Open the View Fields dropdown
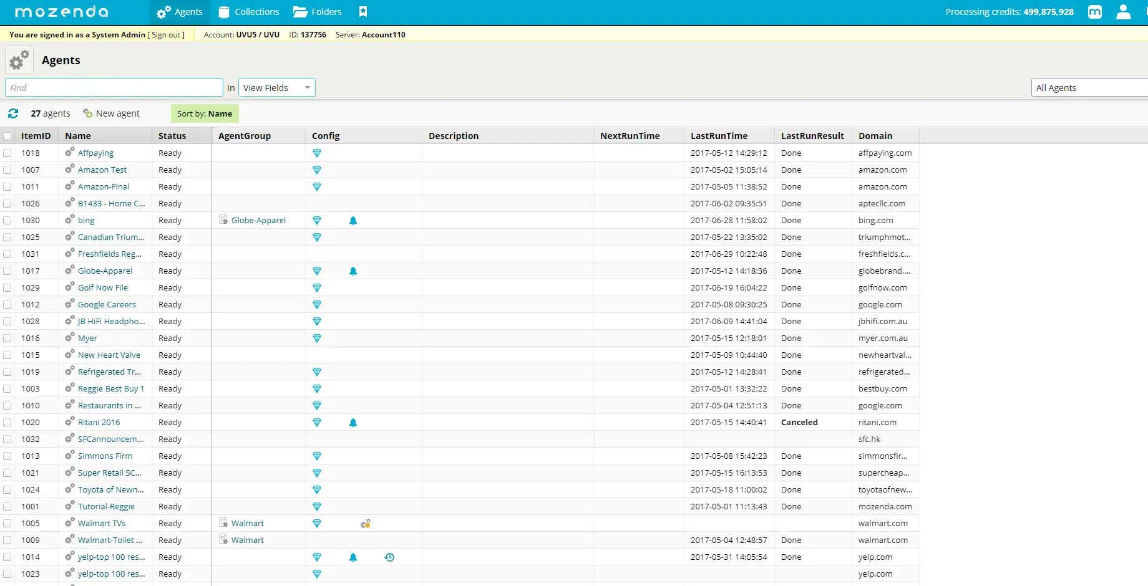Viewport: 1148px width, 586px height. 276,88
